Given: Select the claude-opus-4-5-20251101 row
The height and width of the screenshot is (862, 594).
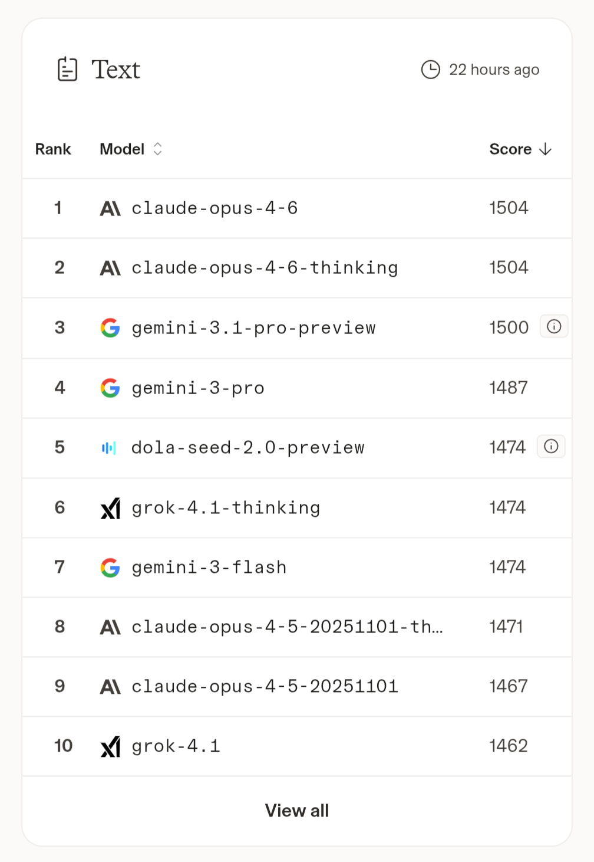Looking at the screenshot, I should 297,687.
